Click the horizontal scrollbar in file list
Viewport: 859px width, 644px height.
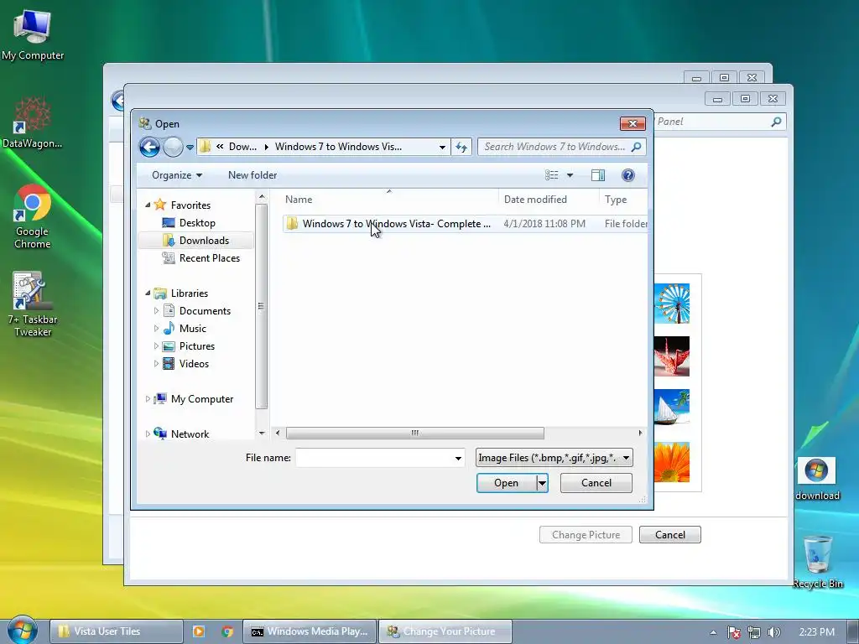414,434
